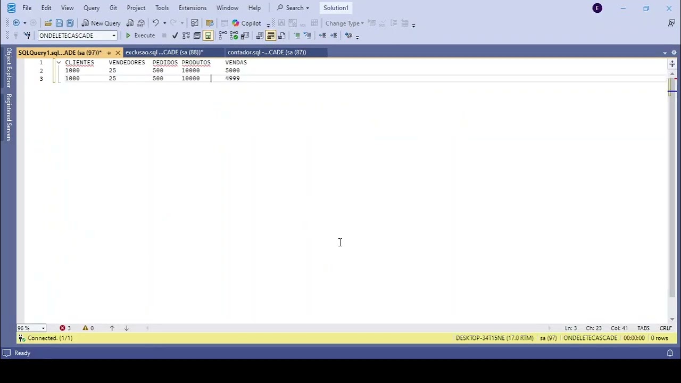Screen dimensions: 681x383
Task: Toggle Include Actual Execution Plan
Action: click(x=223, y=35)
